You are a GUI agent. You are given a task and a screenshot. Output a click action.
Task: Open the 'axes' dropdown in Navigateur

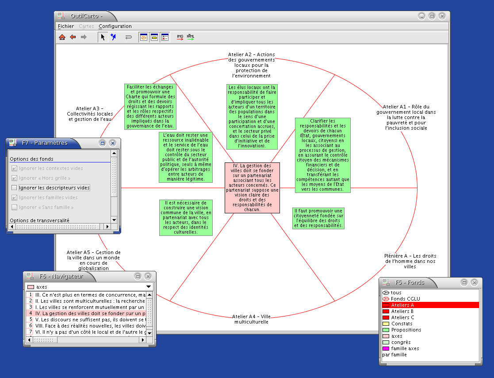click(149, 287)
